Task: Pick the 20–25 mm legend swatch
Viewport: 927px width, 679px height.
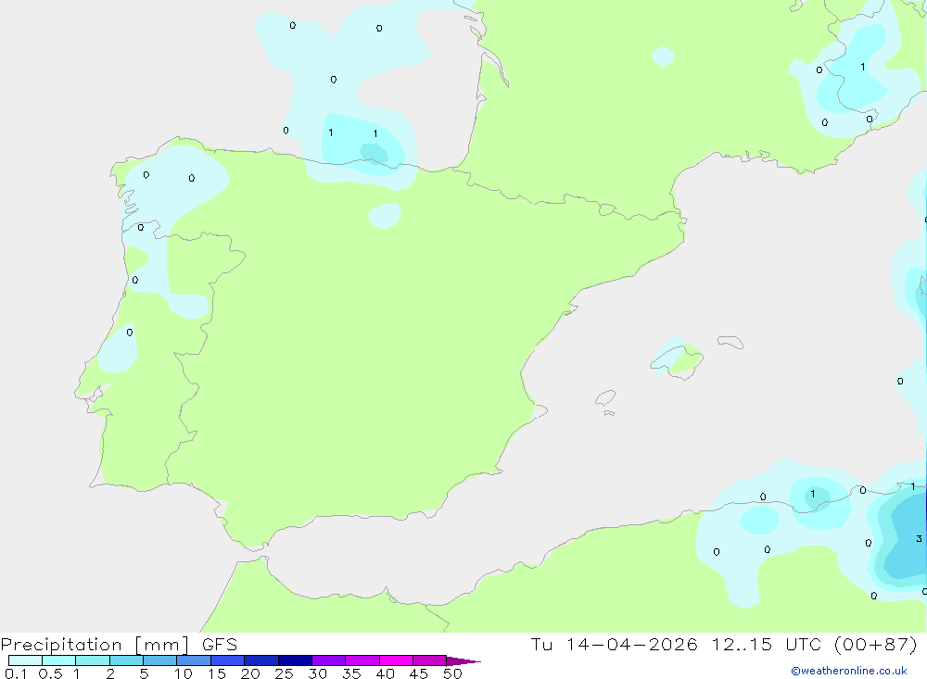Action: point(261,660)
